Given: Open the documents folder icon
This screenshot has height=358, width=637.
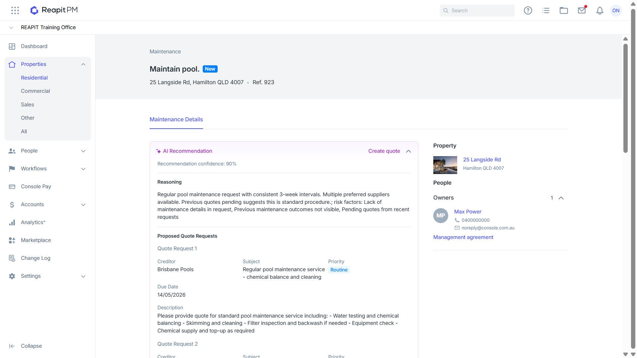Looking at the screenshot, I should pyautogui.click(x=564, y=11).
